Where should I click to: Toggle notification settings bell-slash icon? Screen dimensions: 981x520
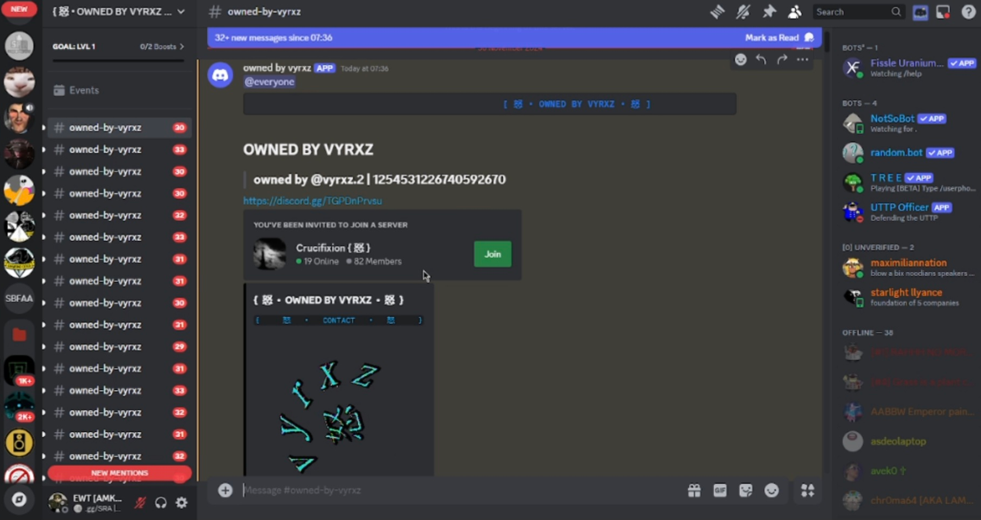coord(743,12)
